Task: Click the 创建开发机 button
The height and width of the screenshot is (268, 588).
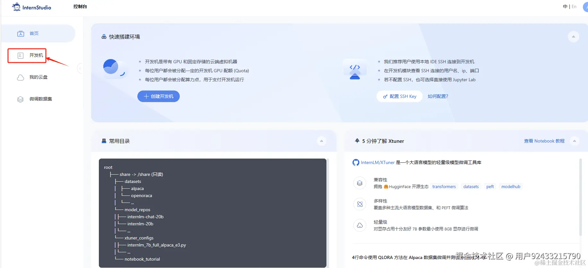Action: 159,96
